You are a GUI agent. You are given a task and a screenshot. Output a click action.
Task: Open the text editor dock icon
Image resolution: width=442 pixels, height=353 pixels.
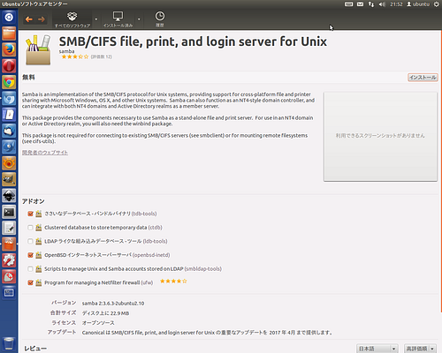click(x=9, y=228)
